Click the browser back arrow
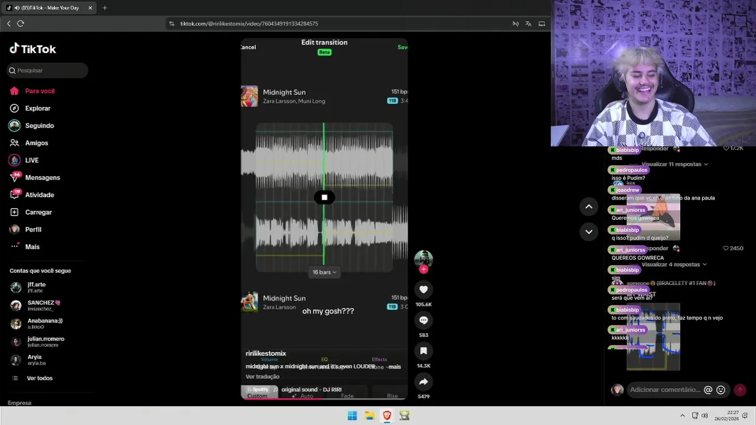 click(8, 24)
